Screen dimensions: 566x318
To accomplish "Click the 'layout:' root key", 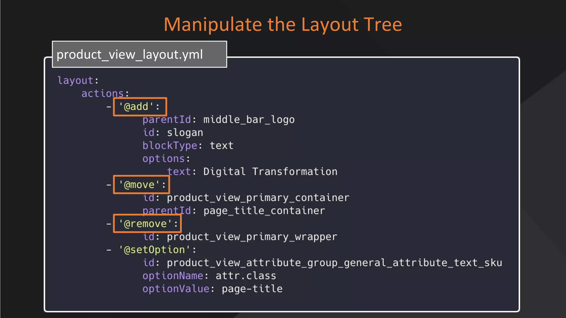I will point(78,81).
